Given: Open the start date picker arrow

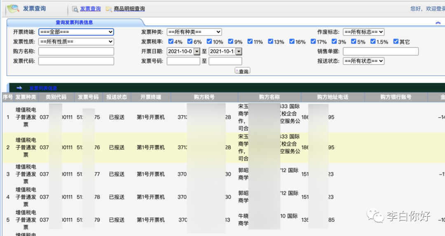Looking at the screenshot, I should point(197,51).
